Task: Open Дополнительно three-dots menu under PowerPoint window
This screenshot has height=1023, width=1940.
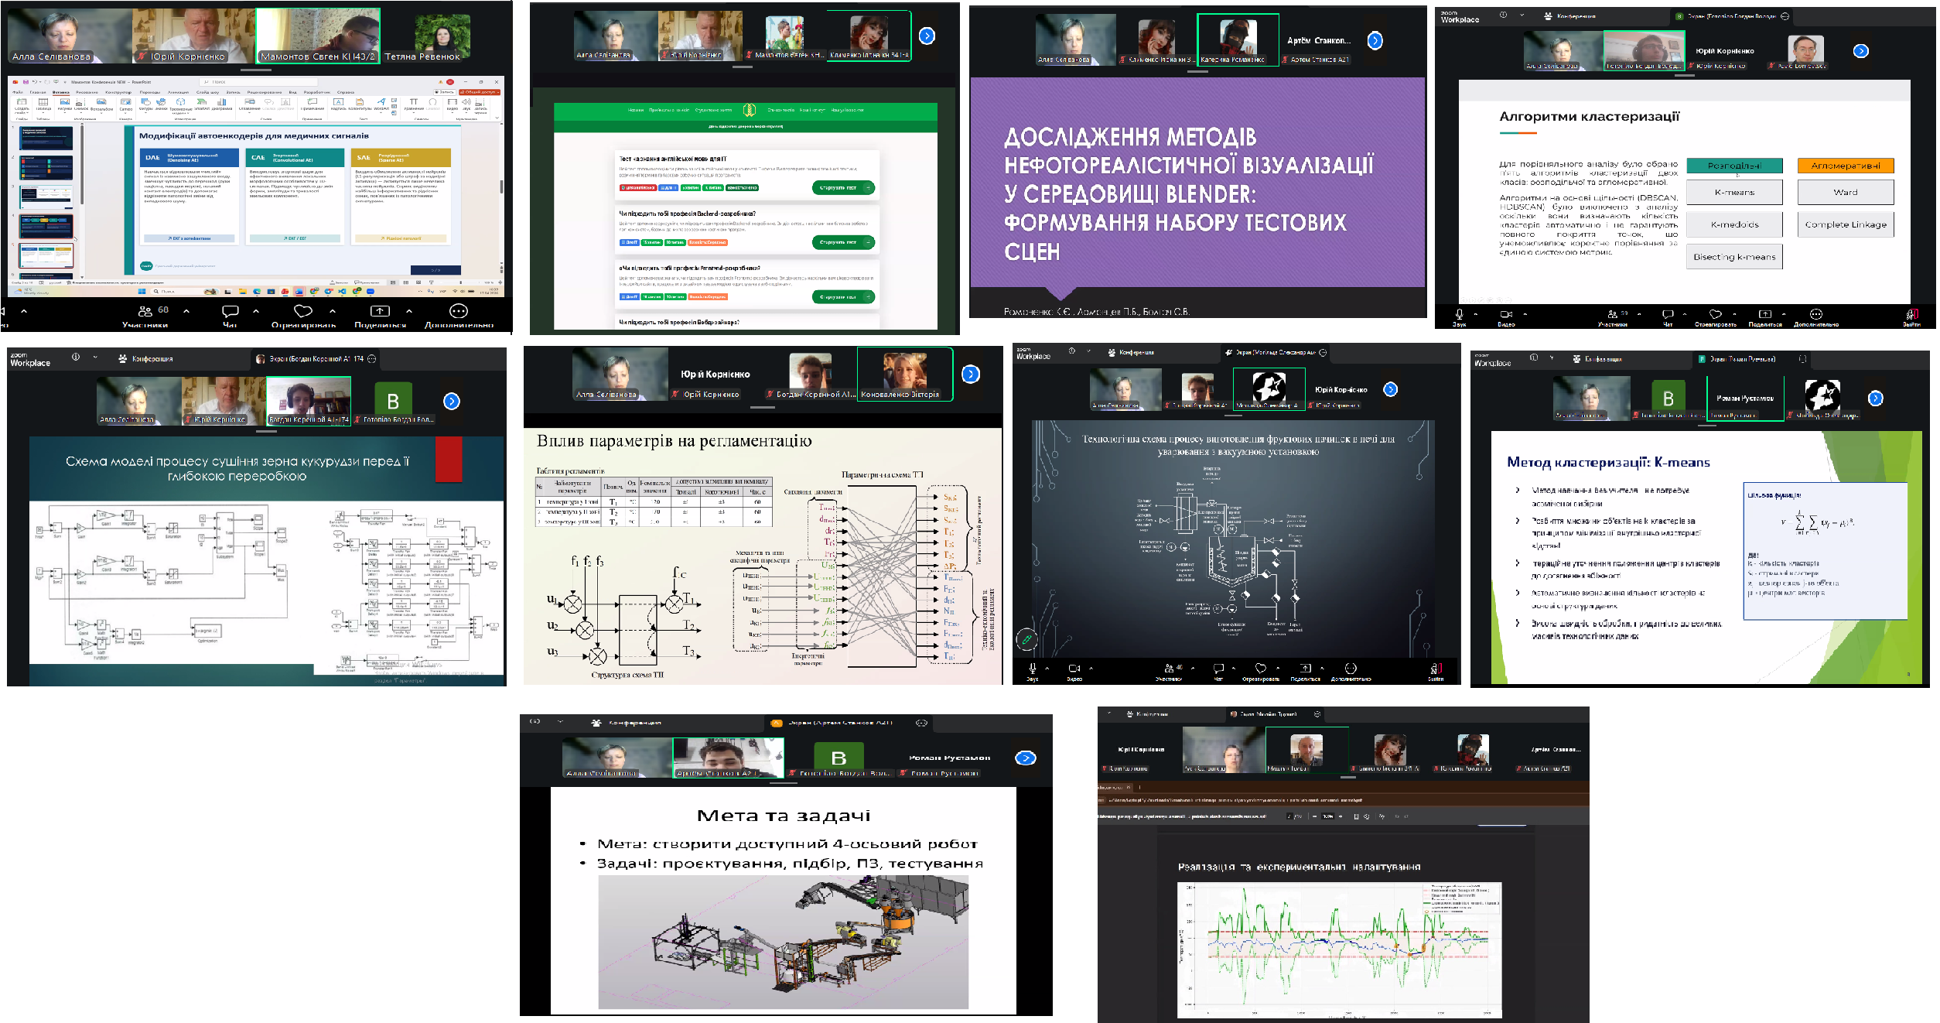Action: pos(458,311)
